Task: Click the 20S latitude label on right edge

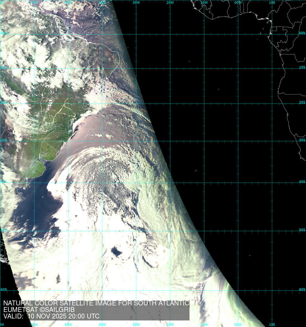Action: click(302, 102)
